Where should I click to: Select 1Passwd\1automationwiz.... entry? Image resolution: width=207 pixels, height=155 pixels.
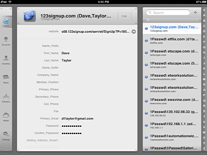[172, 138]
